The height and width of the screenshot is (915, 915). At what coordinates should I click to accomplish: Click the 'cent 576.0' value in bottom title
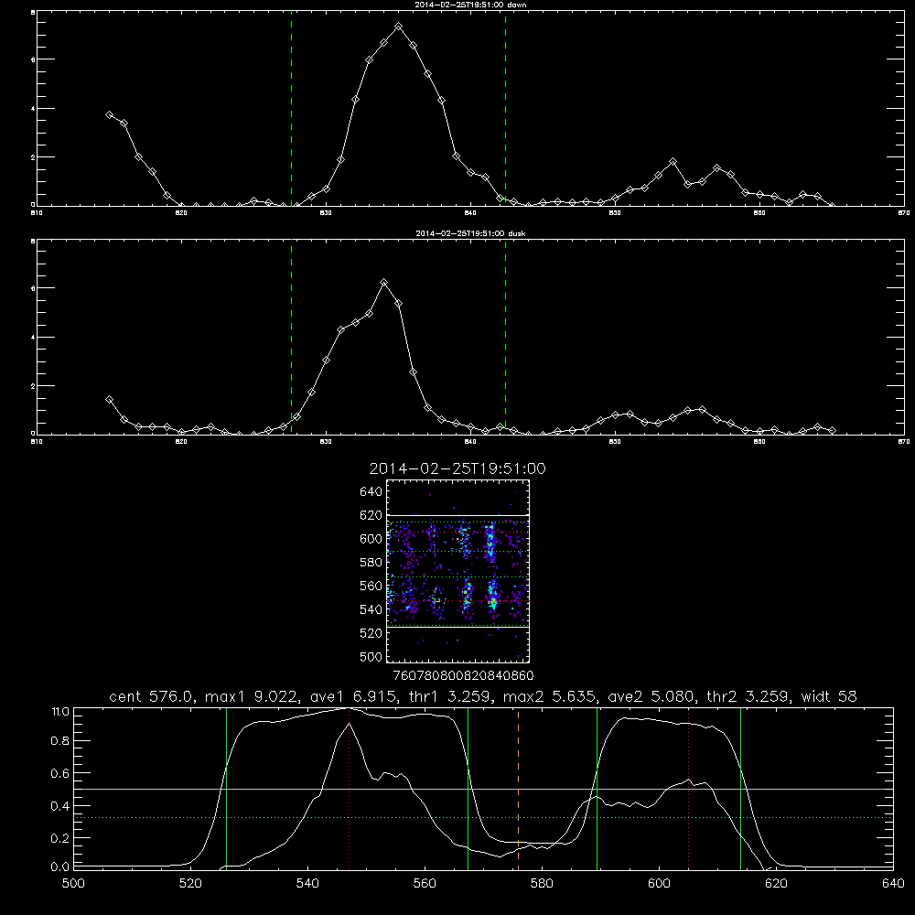[152, 696]
